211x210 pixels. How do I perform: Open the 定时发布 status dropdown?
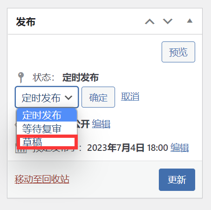tap(47, 97)
